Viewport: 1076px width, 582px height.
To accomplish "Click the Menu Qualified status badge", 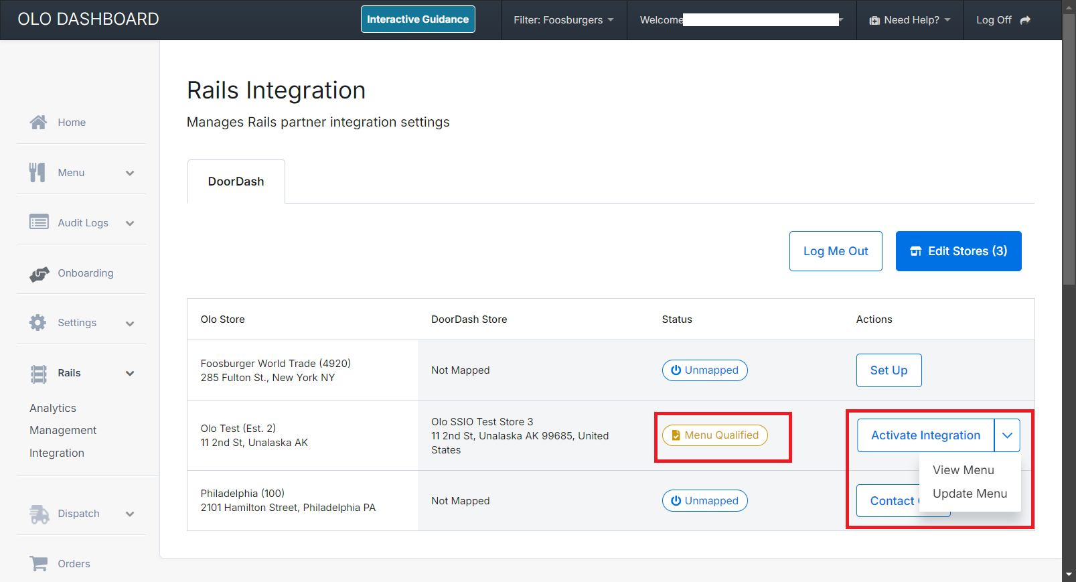I will point(715,435).
